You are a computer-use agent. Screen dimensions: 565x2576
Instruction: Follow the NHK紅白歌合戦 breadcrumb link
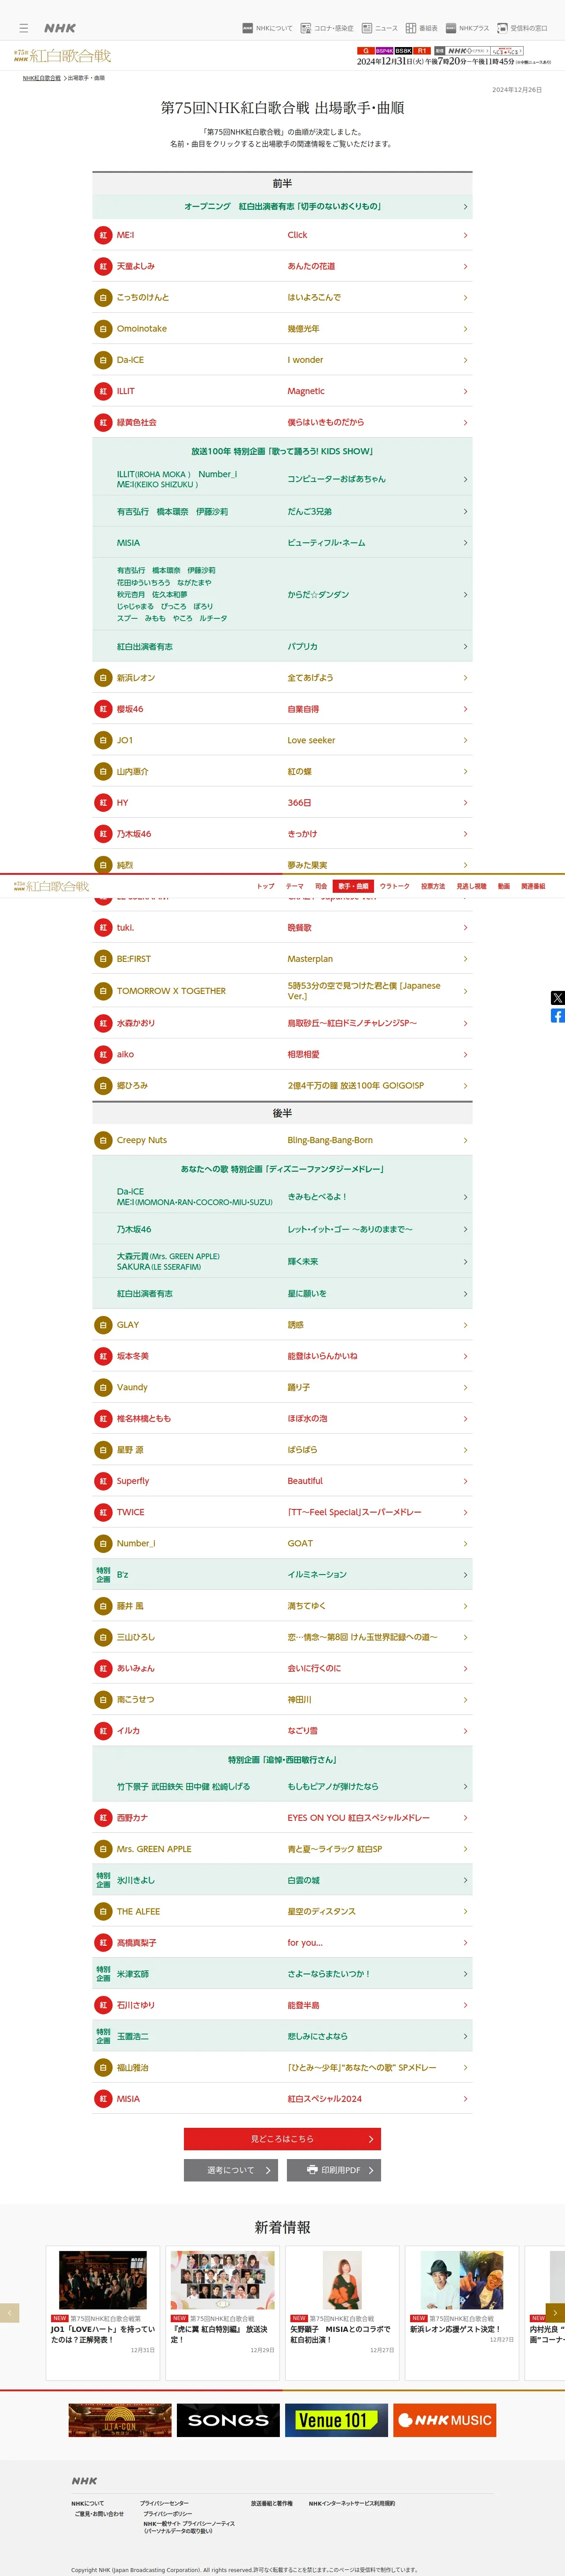[42, 78]
